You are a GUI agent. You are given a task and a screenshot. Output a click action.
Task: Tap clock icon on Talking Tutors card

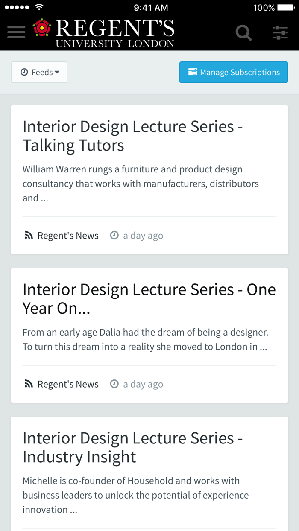click(114, 235)
